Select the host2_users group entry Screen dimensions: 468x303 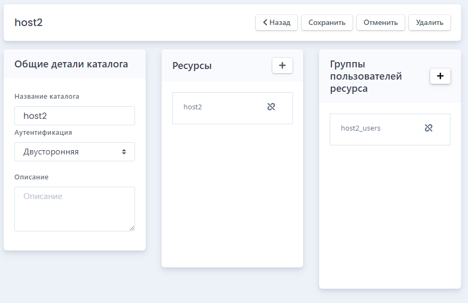point(390,129)
